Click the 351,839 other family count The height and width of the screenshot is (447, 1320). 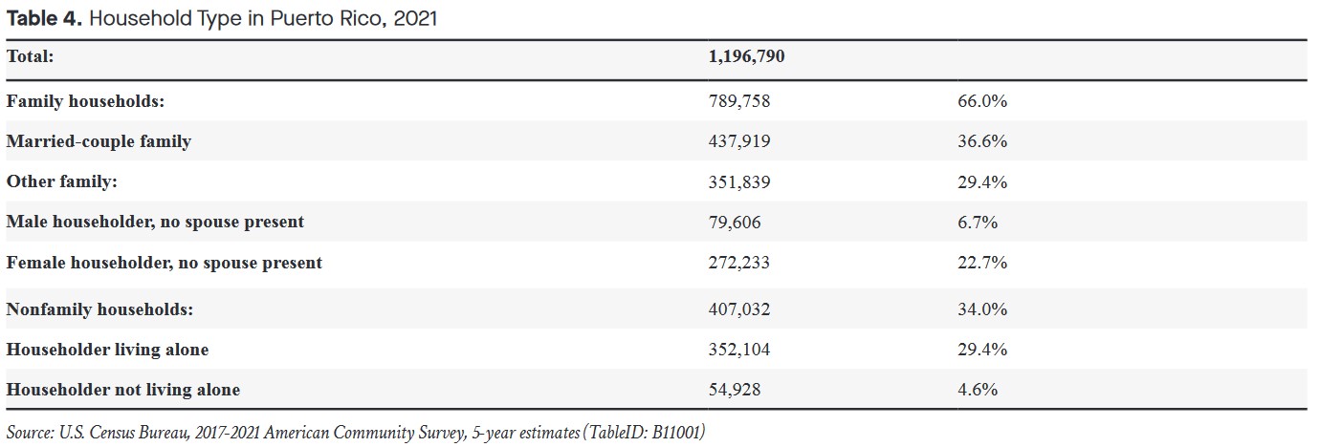coord(738,181)
